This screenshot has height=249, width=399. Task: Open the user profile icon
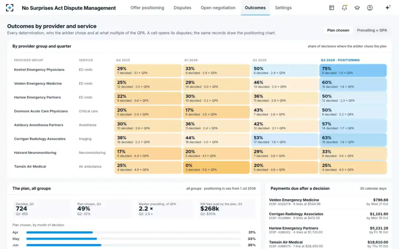tap(370, 8)
